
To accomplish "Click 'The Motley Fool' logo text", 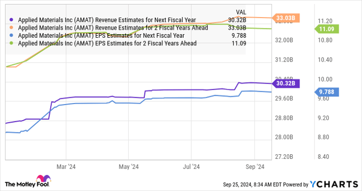I will (27, 184).
